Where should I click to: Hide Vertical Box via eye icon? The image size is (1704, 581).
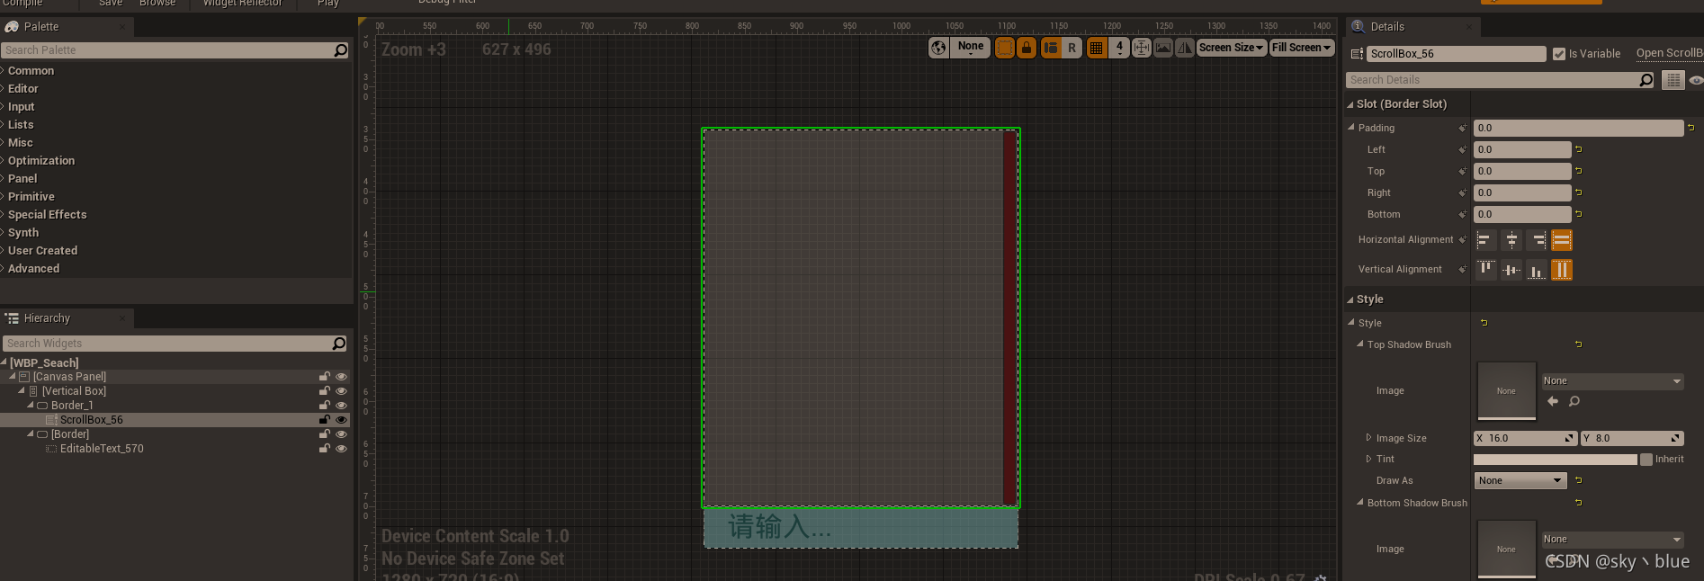(341, 391)
